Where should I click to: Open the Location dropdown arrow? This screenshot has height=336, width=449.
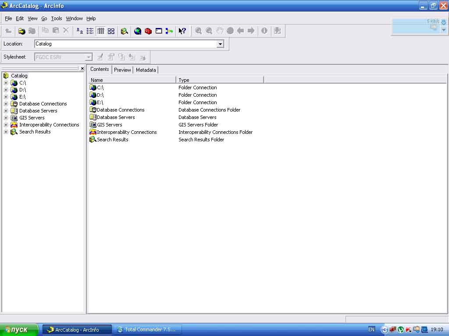click(x=220, y=44)
